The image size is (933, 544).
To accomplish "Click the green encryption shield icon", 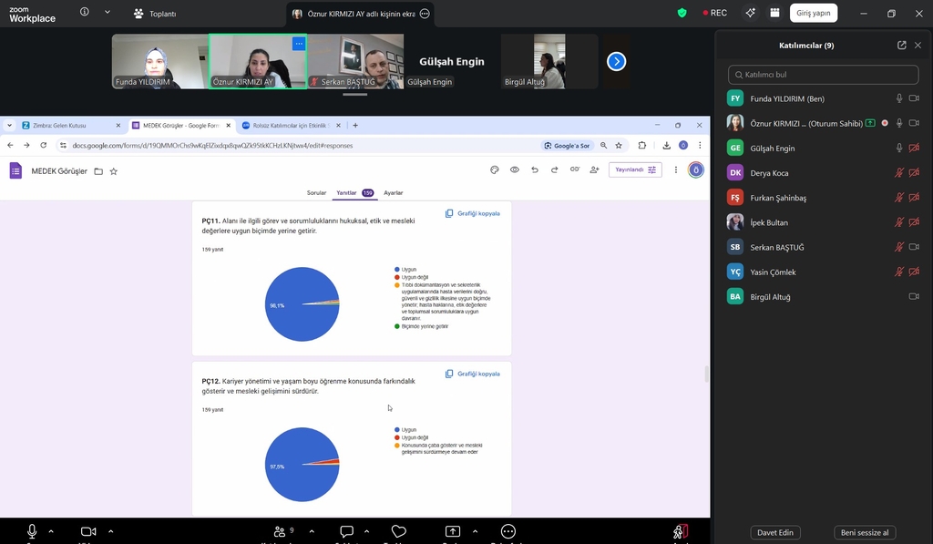I will (x=682, y=13).
